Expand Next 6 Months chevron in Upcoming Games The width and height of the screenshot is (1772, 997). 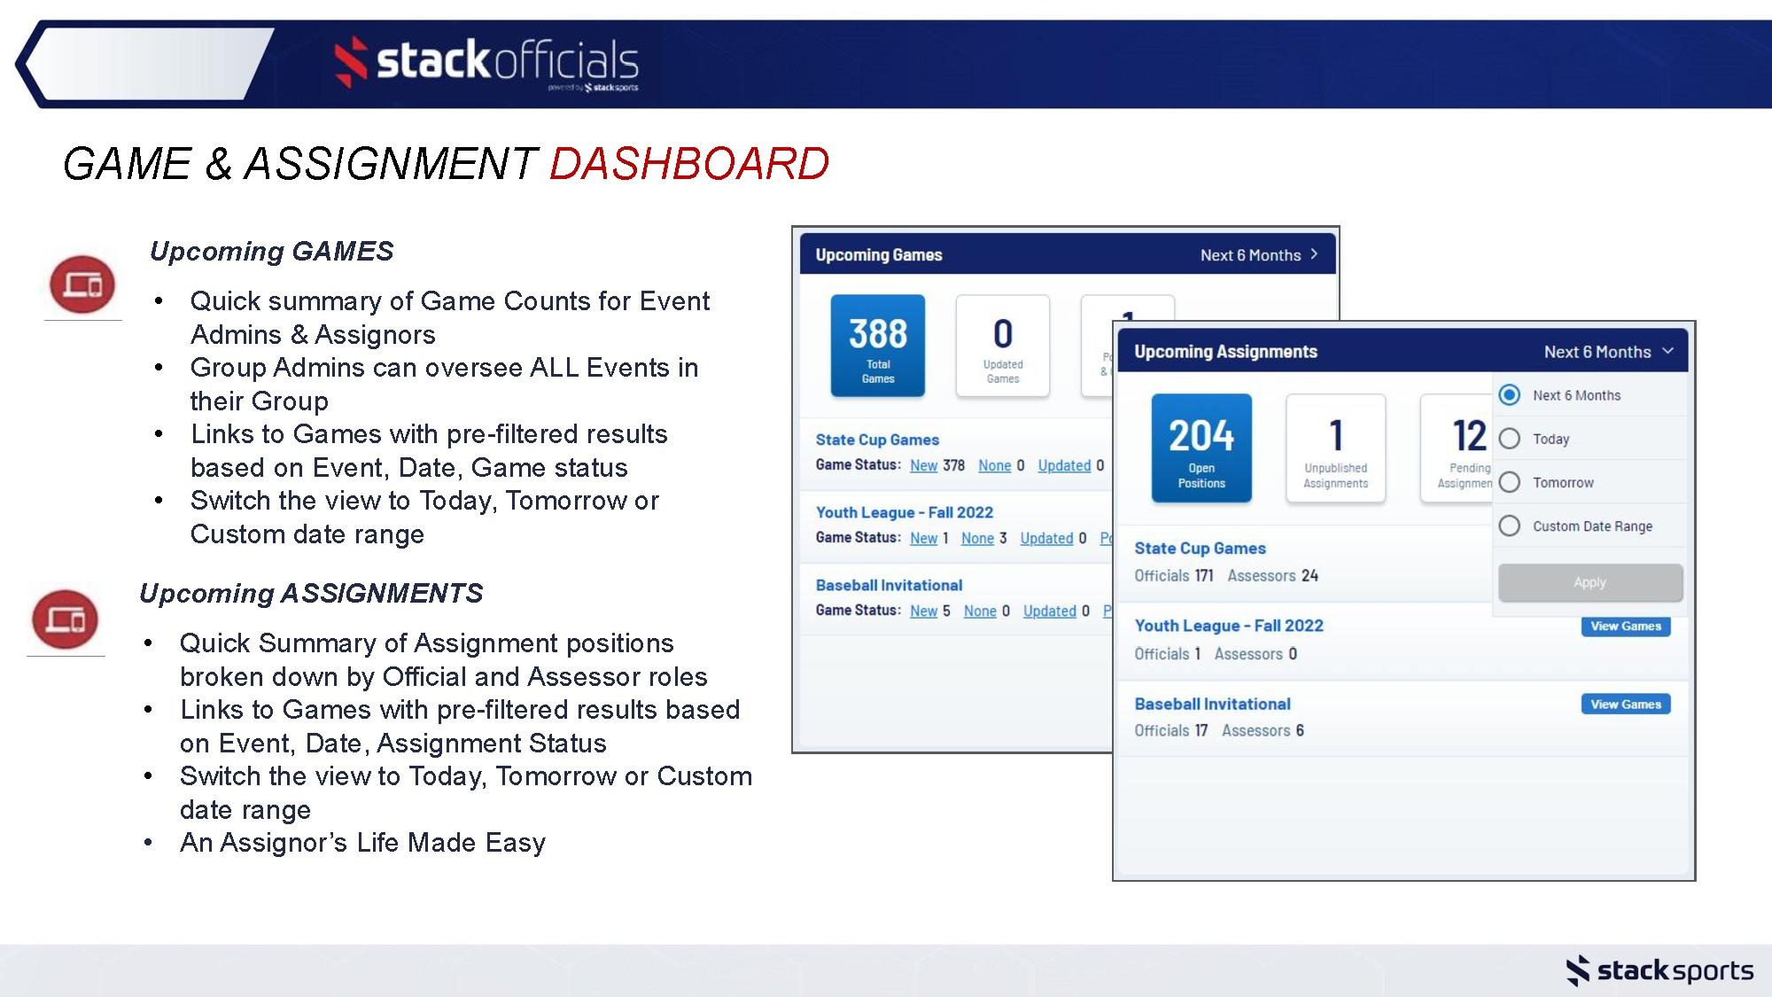(1314, 254)
